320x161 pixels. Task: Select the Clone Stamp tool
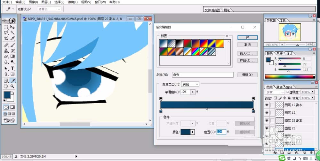(x=6, y=50)
